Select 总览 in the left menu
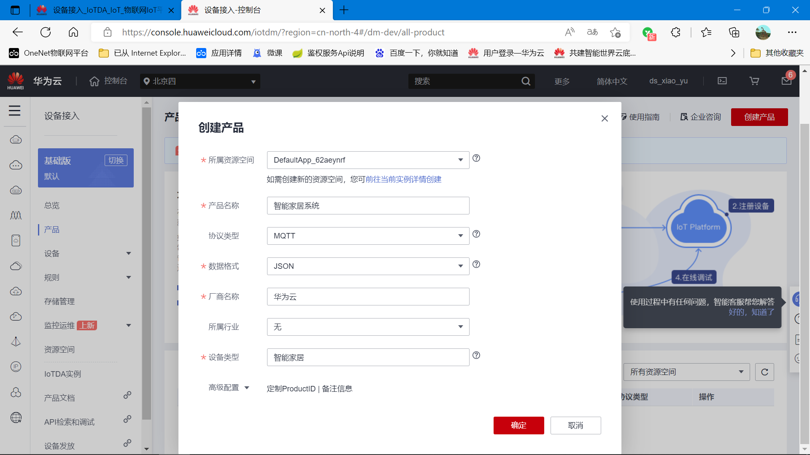The width and height of the screenshot is (810, 455). click(52, 206)
